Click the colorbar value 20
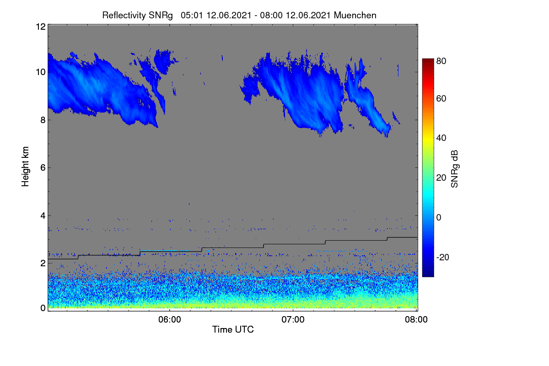The height and width of the screenshot is (366, 549). (x=441, y=178)
